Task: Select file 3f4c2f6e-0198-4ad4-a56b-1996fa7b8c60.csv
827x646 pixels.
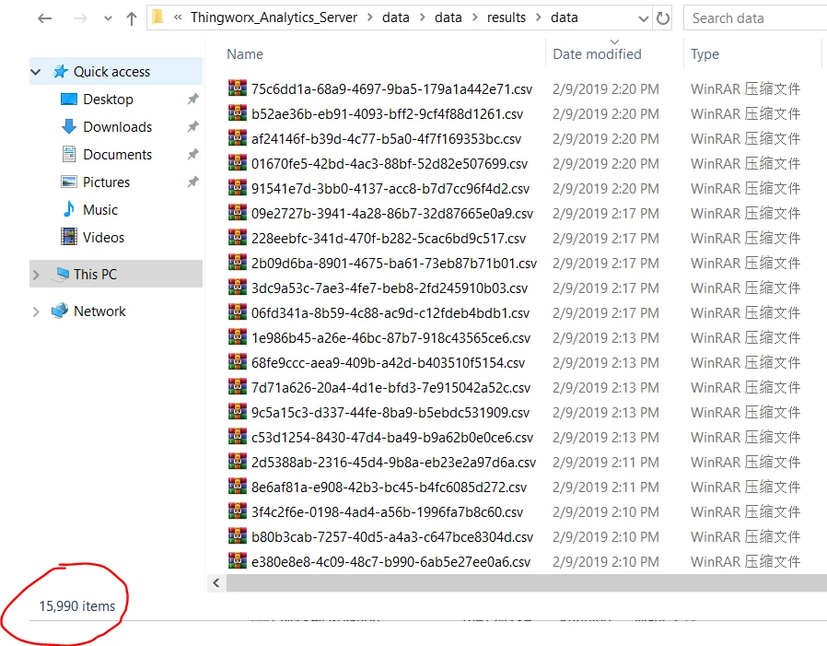Action: click(x=387, y=512)
